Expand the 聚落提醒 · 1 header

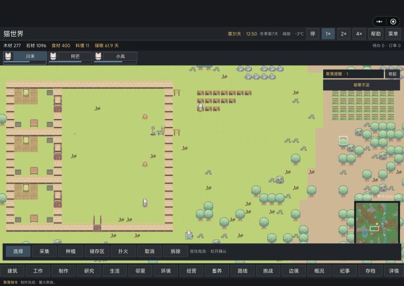[x=353, y=74]
